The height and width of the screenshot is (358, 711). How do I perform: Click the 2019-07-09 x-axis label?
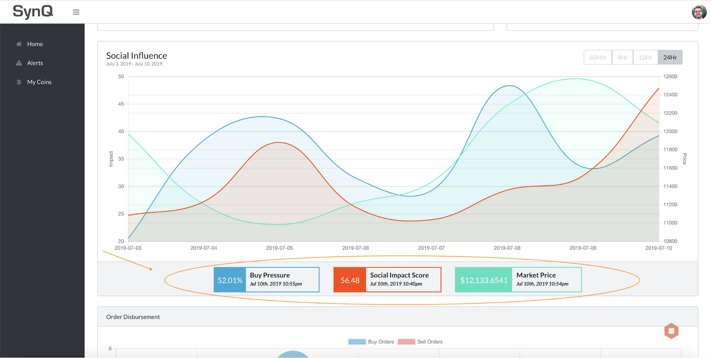tap(583, 248)
